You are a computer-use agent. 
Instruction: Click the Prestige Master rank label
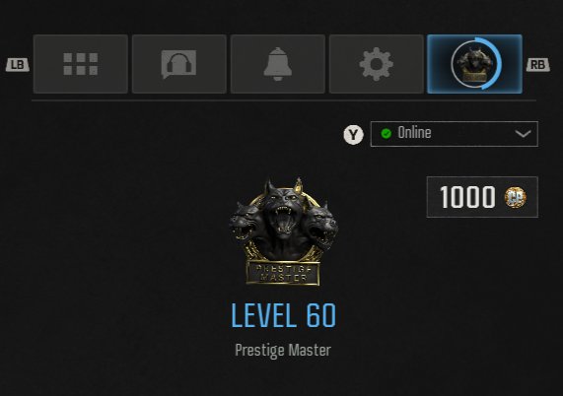click(283, 351)
